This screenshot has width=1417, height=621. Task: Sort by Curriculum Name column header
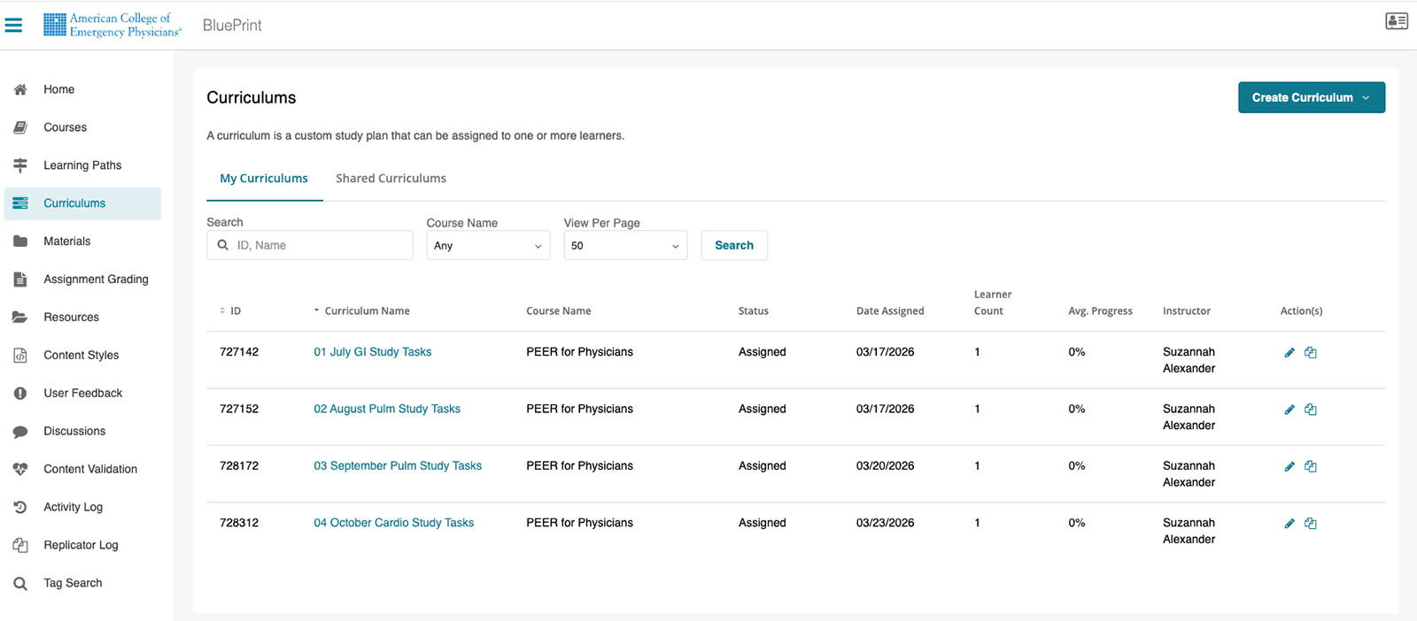(366, 311)
